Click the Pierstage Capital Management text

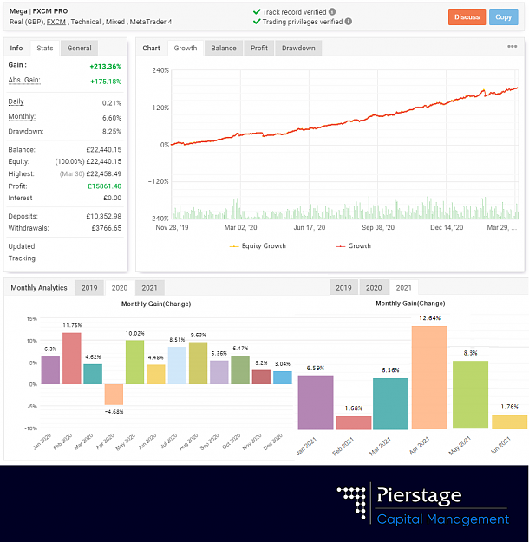[442, 506]
